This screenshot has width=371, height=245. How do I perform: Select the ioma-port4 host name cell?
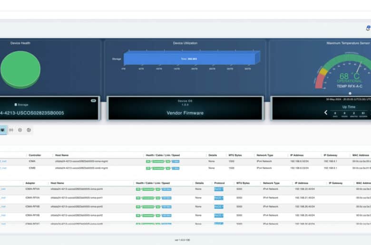[77, 189]
